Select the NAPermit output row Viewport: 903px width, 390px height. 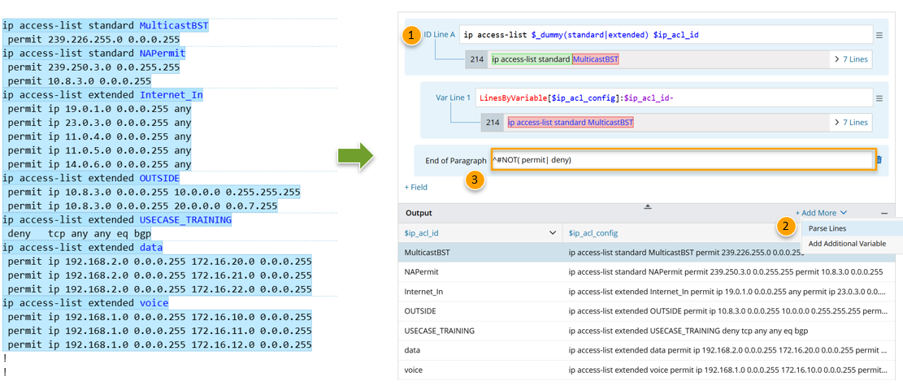click(422, 272)
